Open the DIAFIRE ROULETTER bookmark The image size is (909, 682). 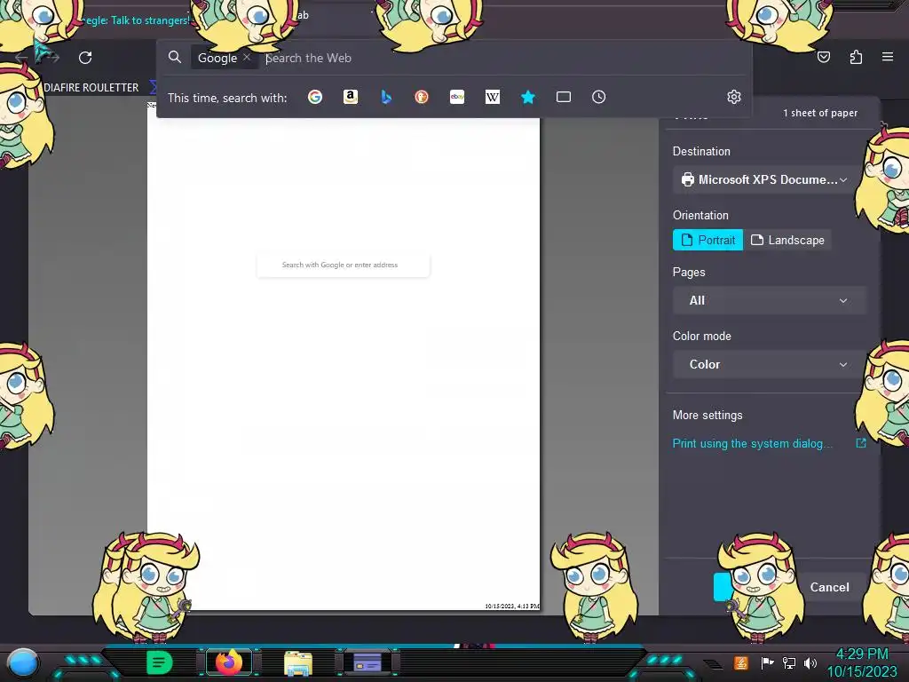click(91, 88)
